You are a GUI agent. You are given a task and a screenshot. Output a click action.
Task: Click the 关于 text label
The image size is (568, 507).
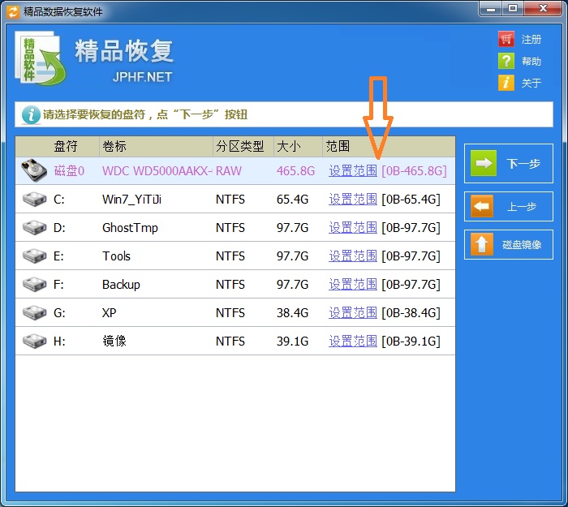pos(531,84)
